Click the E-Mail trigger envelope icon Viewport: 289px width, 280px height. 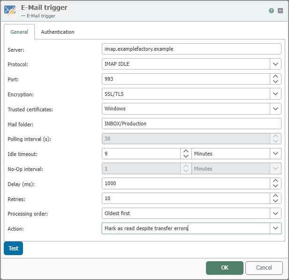point(10,10)
